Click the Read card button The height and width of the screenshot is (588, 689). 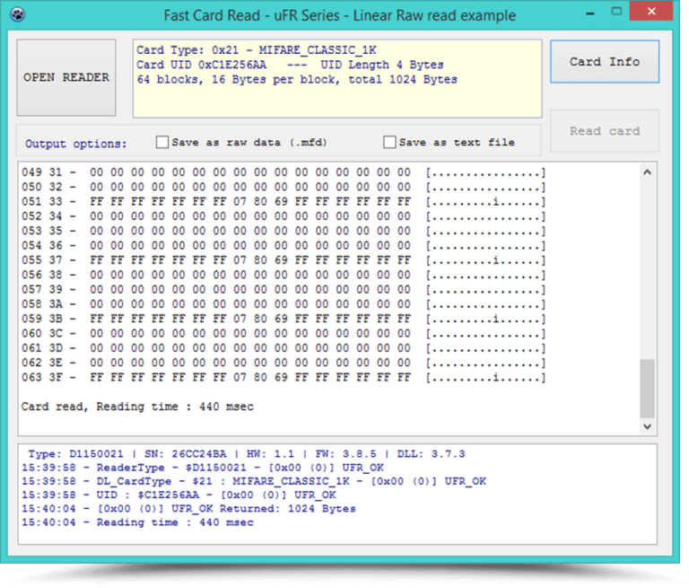[605, 131]
